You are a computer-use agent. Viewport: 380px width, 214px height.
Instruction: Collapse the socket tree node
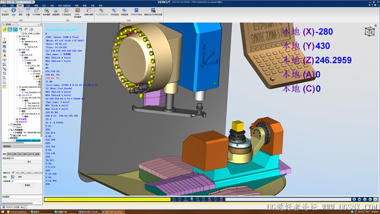(17, 87)
